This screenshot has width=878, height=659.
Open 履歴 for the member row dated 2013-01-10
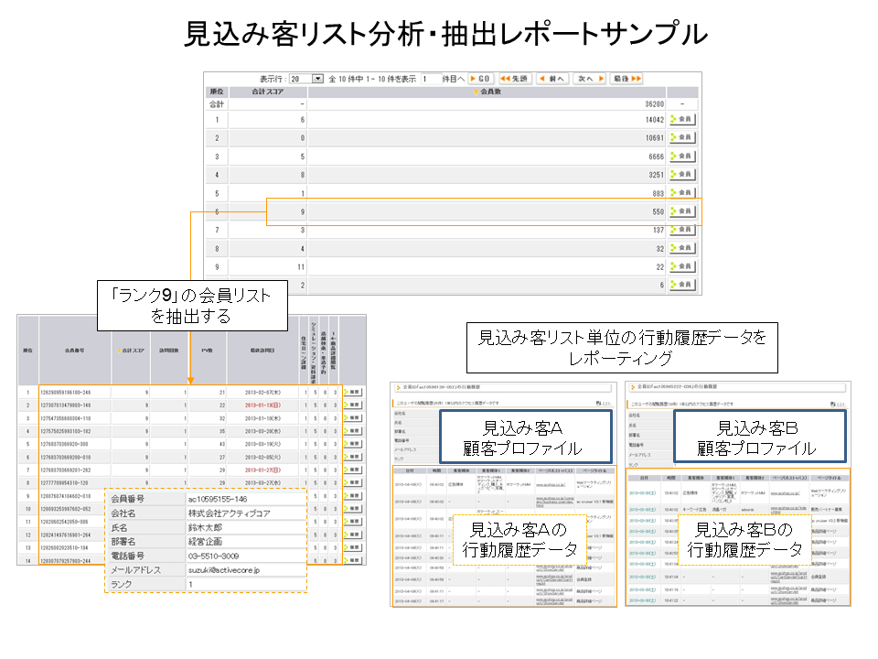(x=353, y=418)
